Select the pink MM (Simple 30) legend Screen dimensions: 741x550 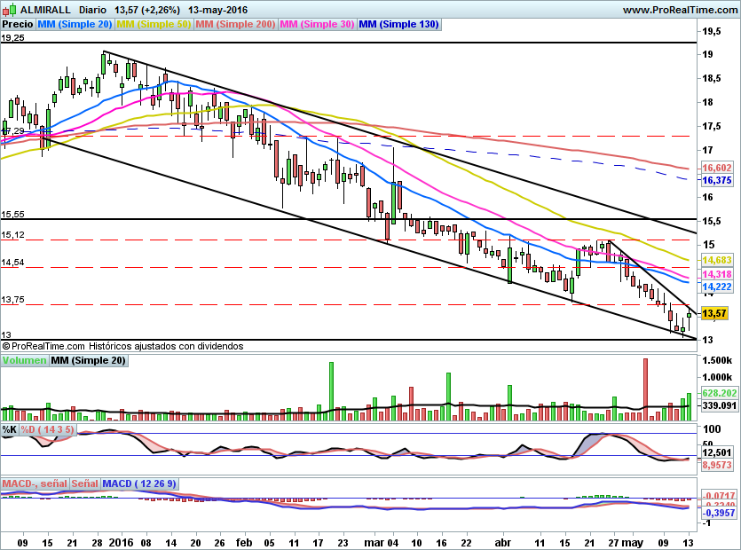317,25
